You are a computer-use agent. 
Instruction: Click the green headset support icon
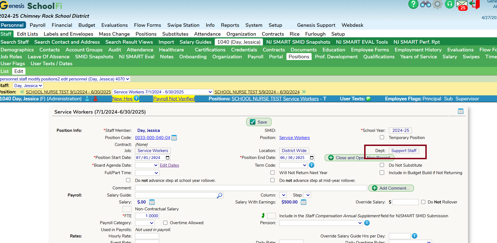(x=450, y=4)
